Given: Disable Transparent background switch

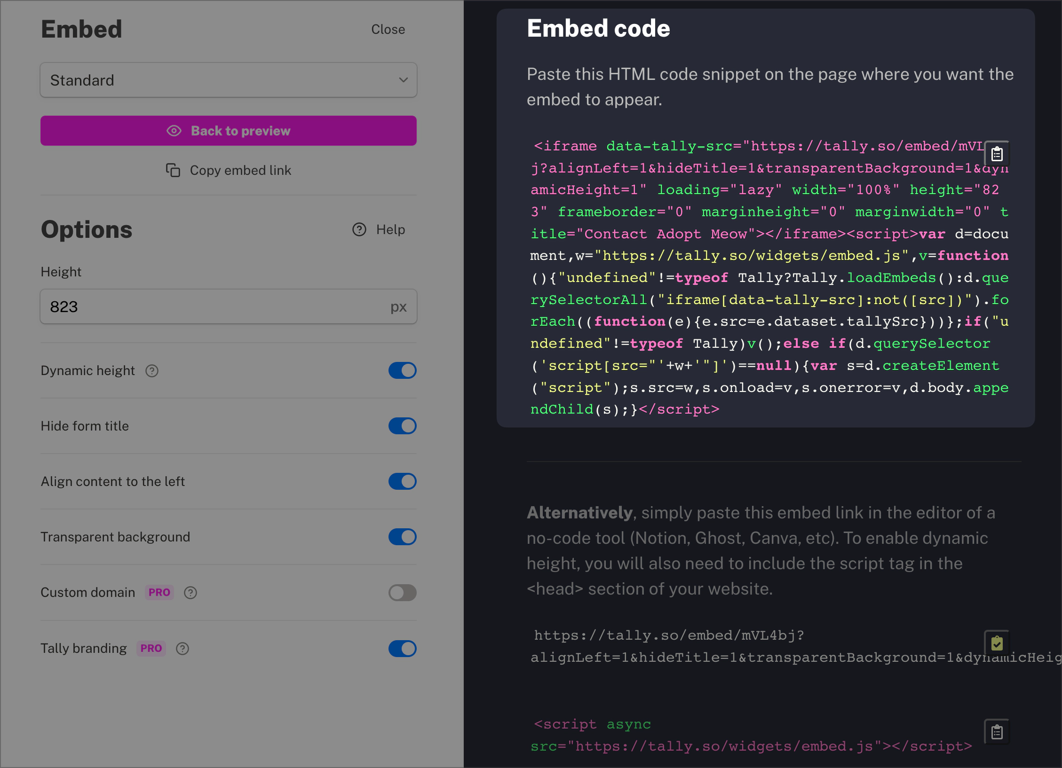Looking at the screenshot, I should click(x=402, y=537).
